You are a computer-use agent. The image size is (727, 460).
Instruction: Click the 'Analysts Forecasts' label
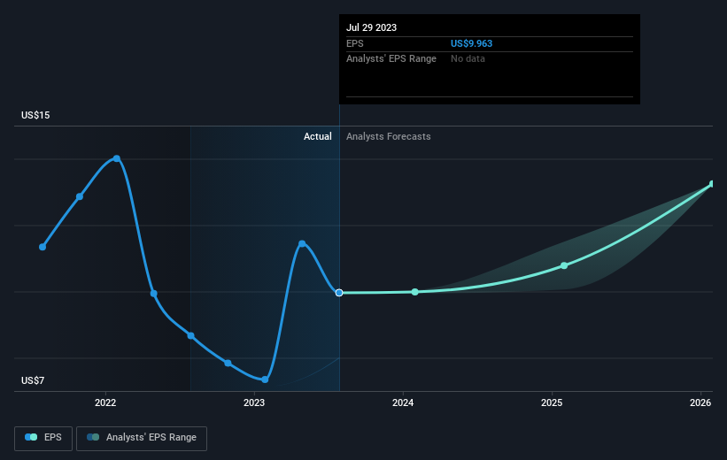(x=389, y=136)
